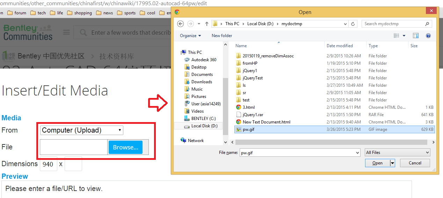The image size is (443, 198).
Task: Select the fromHP folder
Action: coord(247,63)
